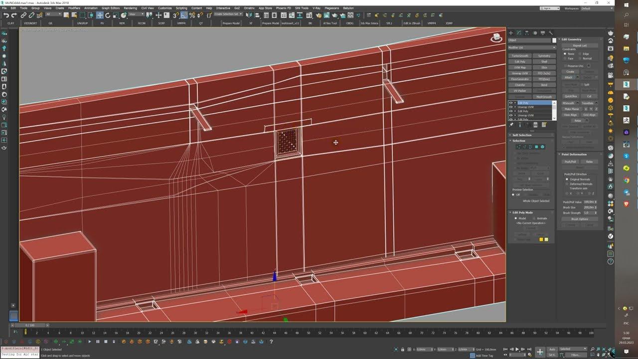This screenshot has width=638, height=359.
Task: Toggle Percent Snap icon
Action: coord(192,15)
